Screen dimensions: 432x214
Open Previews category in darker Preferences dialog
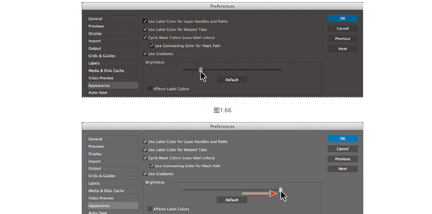tap(113, 26)
